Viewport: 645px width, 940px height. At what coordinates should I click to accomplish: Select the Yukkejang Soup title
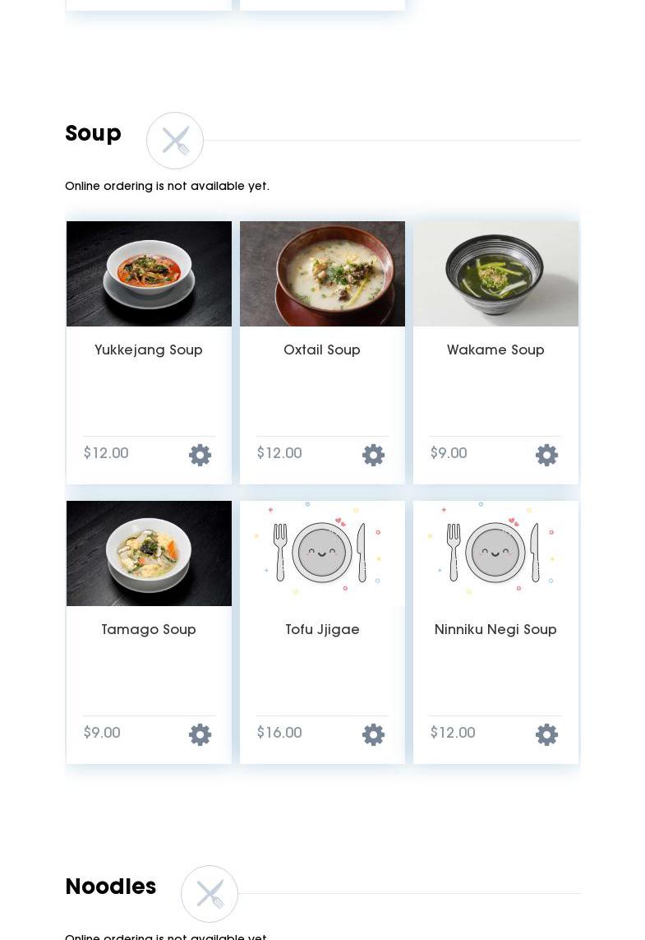click(x=149, y=350)
